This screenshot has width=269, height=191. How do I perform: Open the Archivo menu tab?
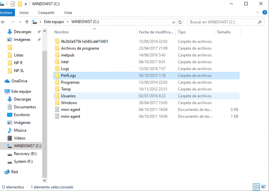pos(6,13)
